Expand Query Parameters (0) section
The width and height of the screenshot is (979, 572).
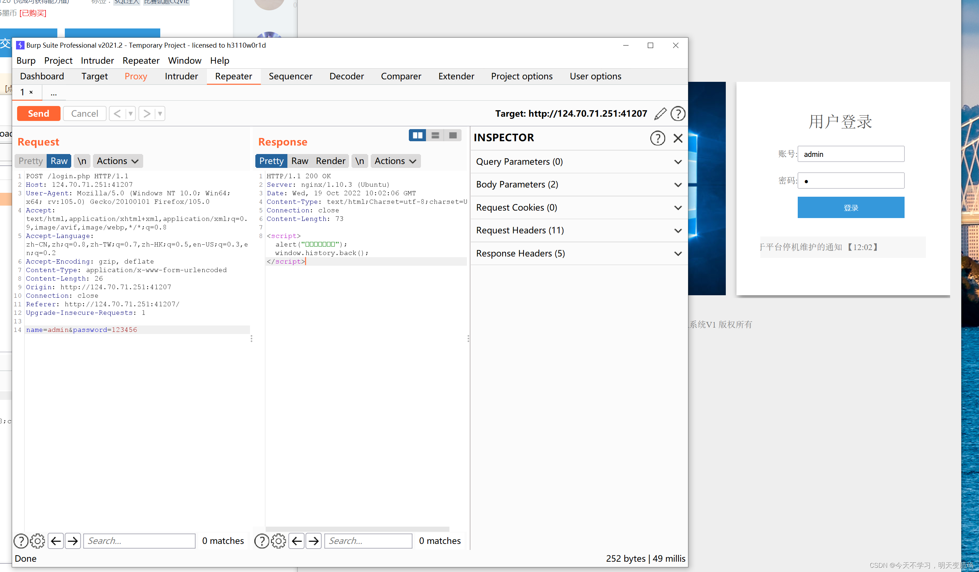click(x=579, y=161)
